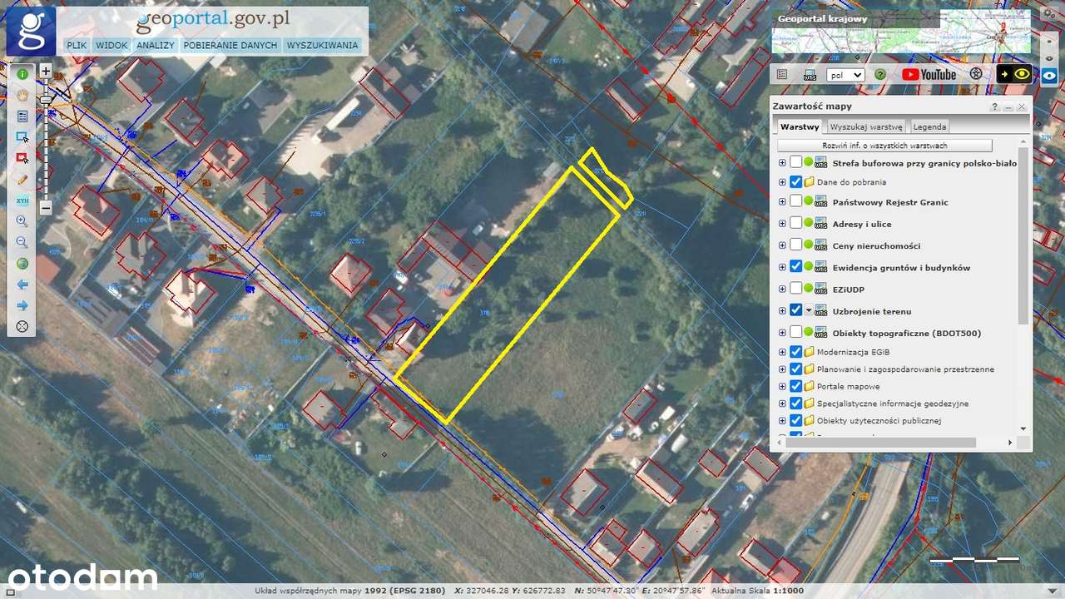The image size is (1065, 599).
Task: Select the zoom in magnifier tool
Action: [x=22, y=220]
